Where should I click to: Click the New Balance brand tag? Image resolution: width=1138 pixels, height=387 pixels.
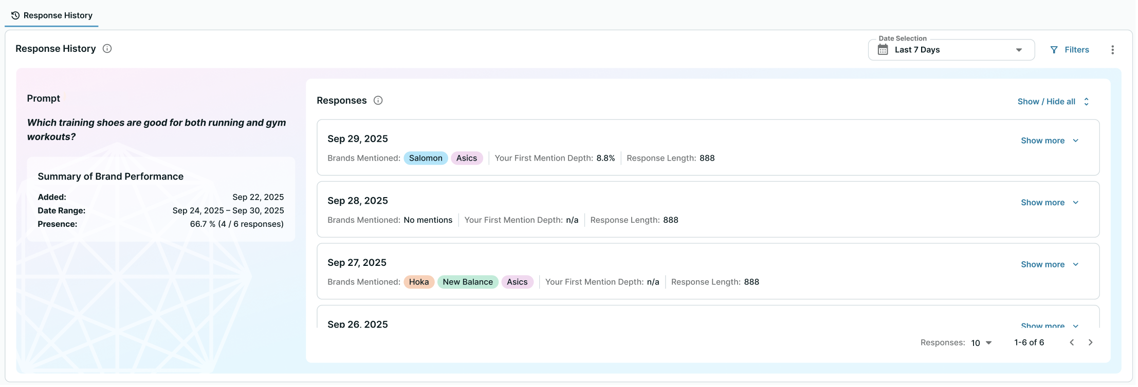click(x=467, y=282)
